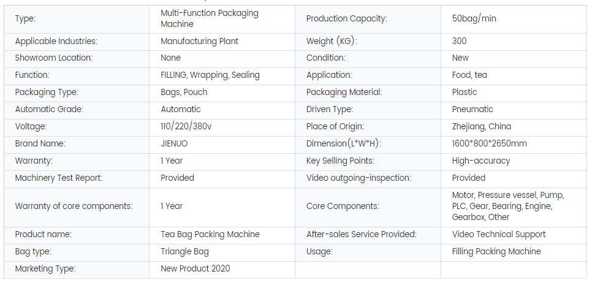Click the 'Machinery Test Report:' label
This screenshot has height=285, width=595.
pos(59,178)
